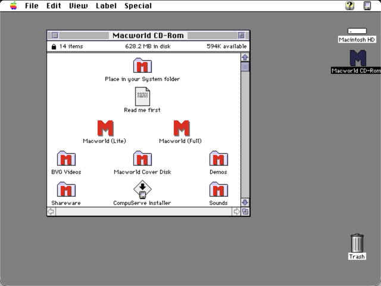Select the 'Read me first' document icon
Image resolution: width=381 pixels, height=286 pixels.
(142, 97)
